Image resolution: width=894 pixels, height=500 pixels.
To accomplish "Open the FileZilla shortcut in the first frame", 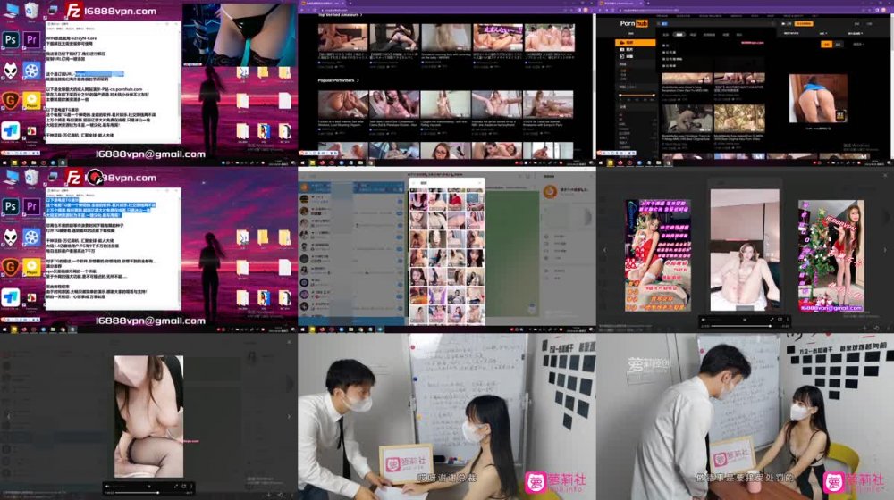I will (x=75, y=12).
